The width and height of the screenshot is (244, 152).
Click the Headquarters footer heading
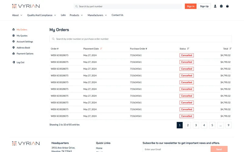click(60, 143)
